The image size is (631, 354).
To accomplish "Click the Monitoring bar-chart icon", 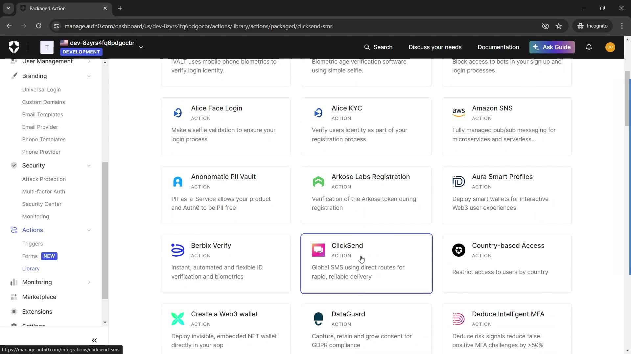I will pyautogui.click(x=14, y=282).
